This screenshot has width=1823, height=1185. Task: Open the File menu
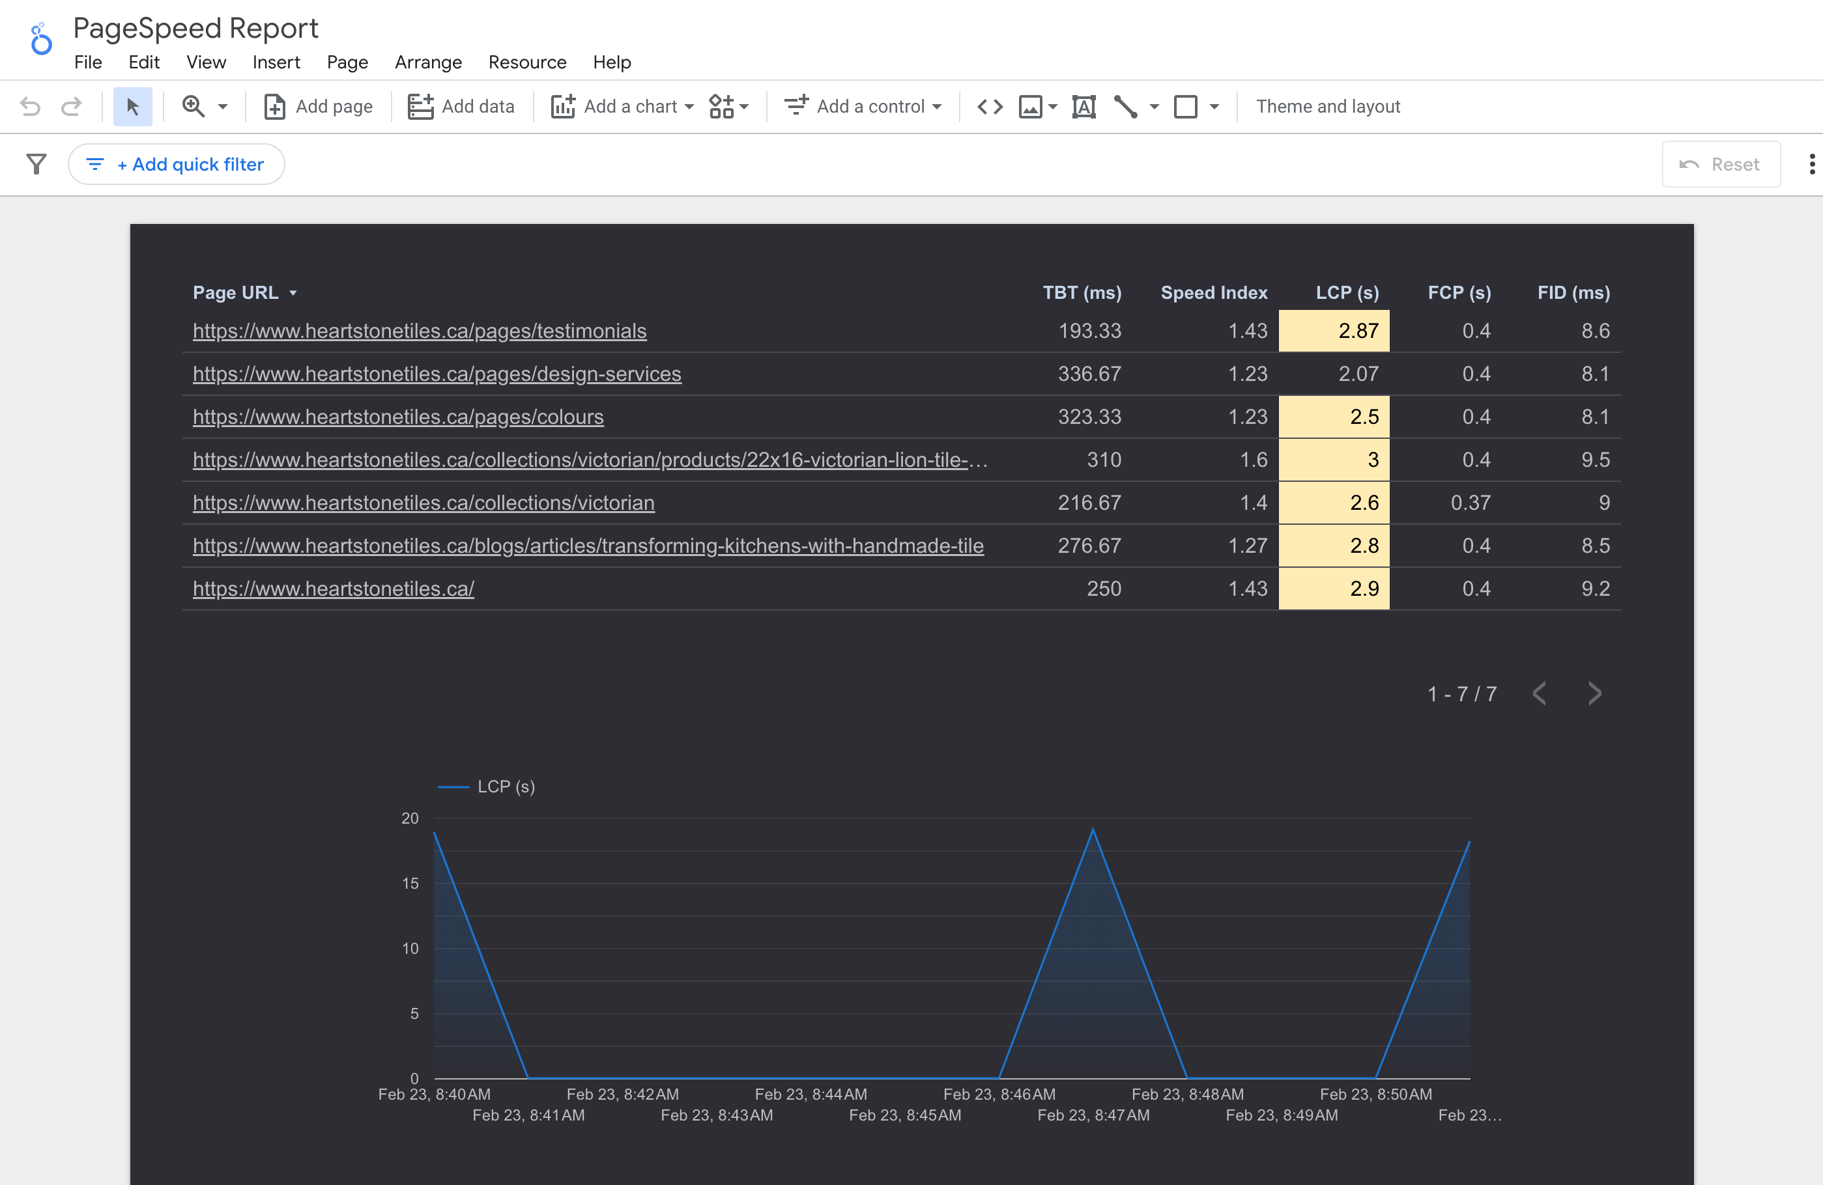coord(88,62)
